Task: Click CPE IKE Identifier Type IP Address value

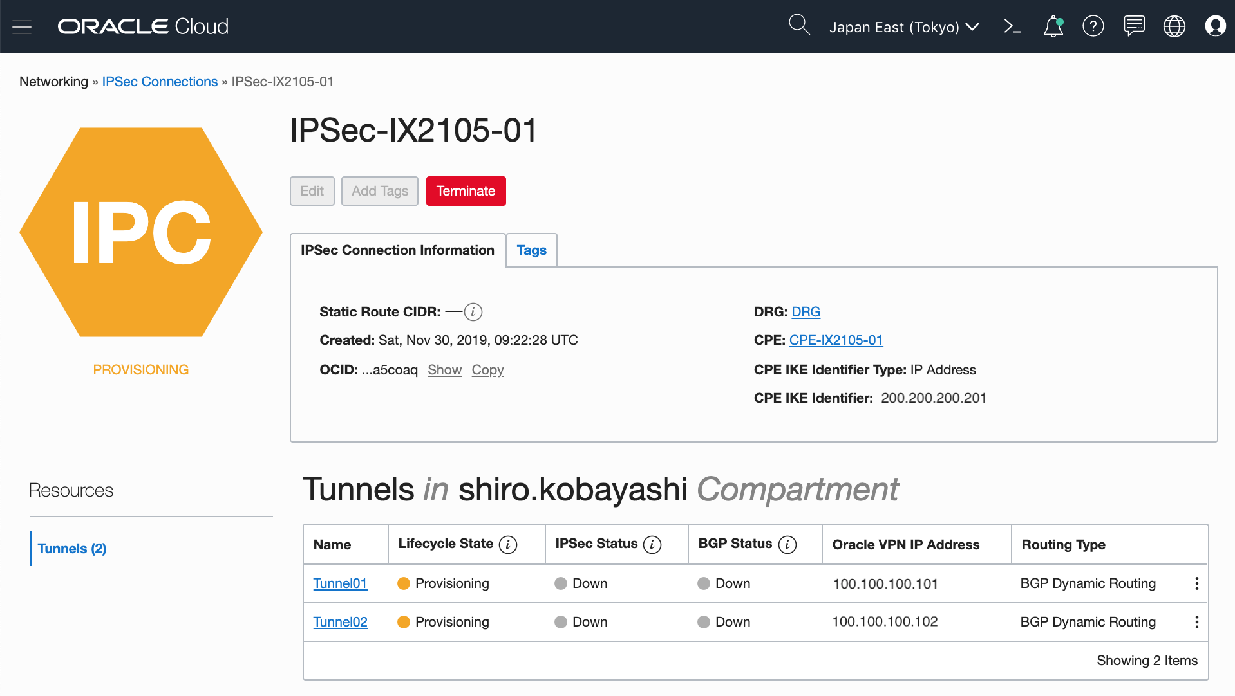Action: (x=943, y=370)
